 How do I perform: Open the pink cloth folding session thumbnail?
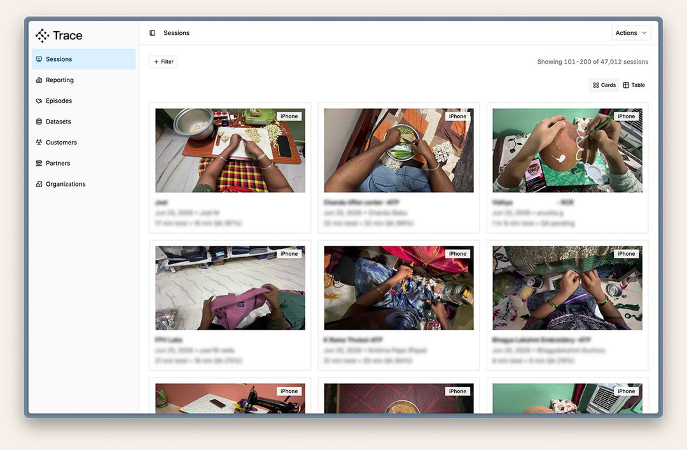[x=230, y=288]
